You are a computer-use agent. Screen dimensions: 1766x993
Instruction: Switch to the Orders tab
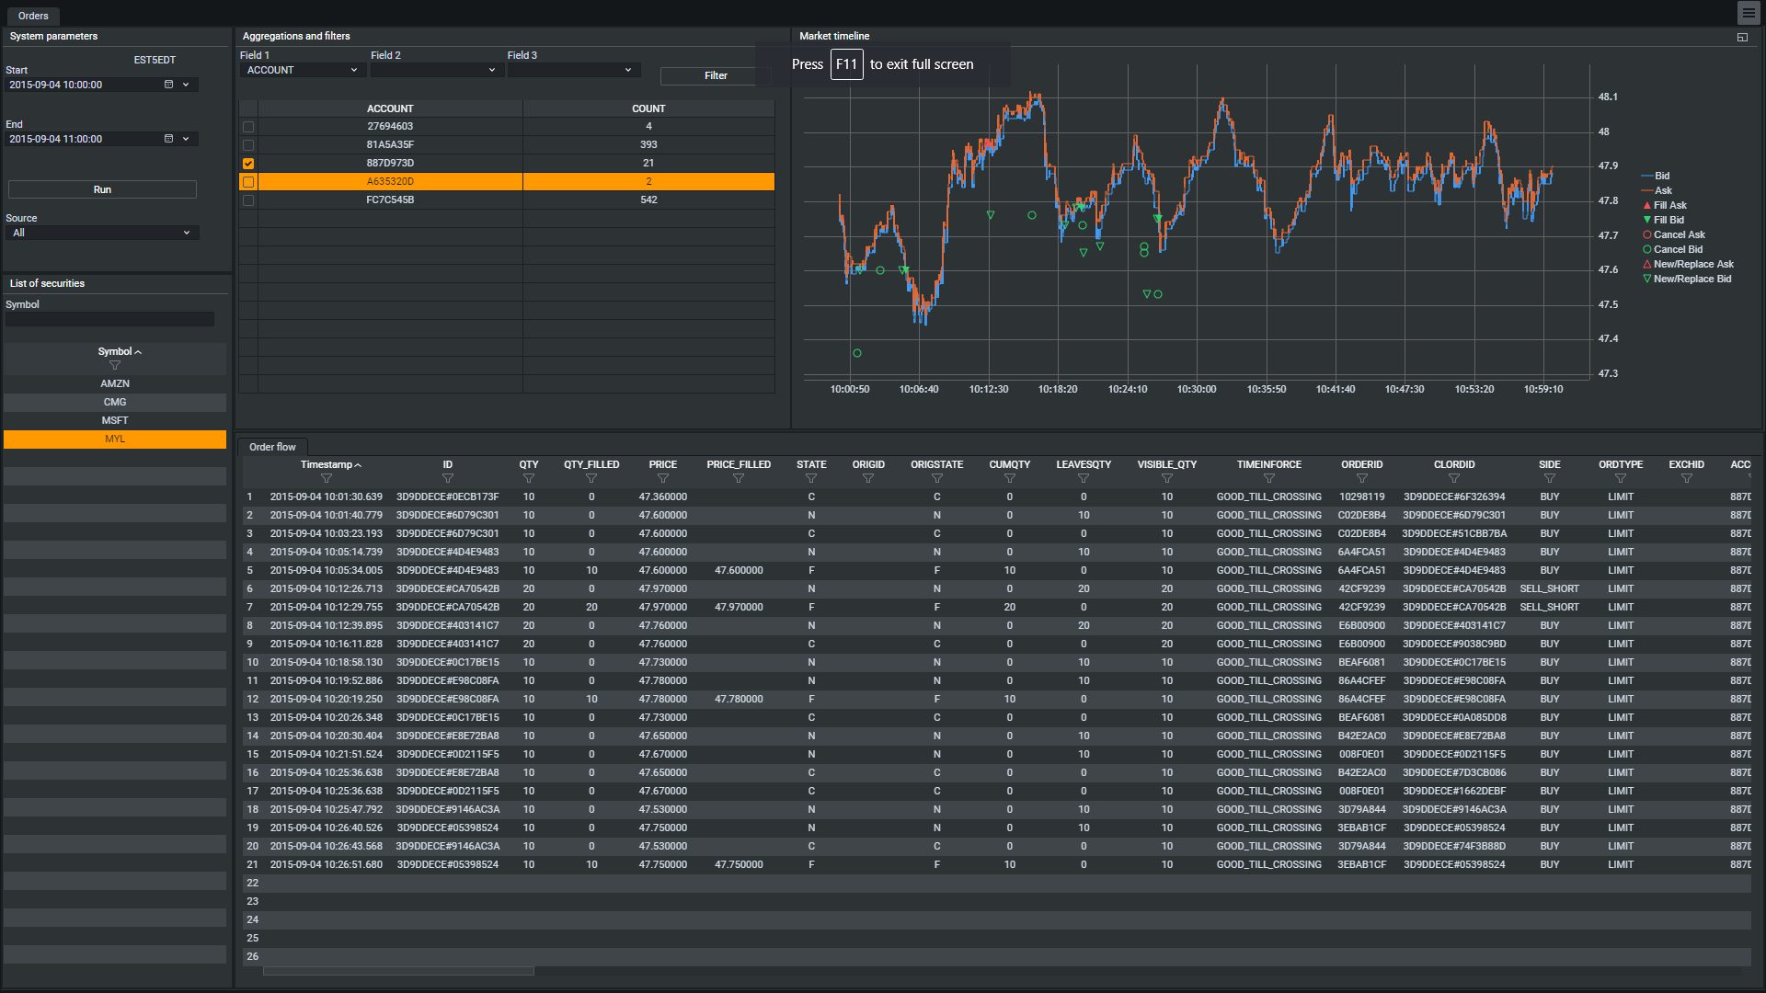point(33,16)
